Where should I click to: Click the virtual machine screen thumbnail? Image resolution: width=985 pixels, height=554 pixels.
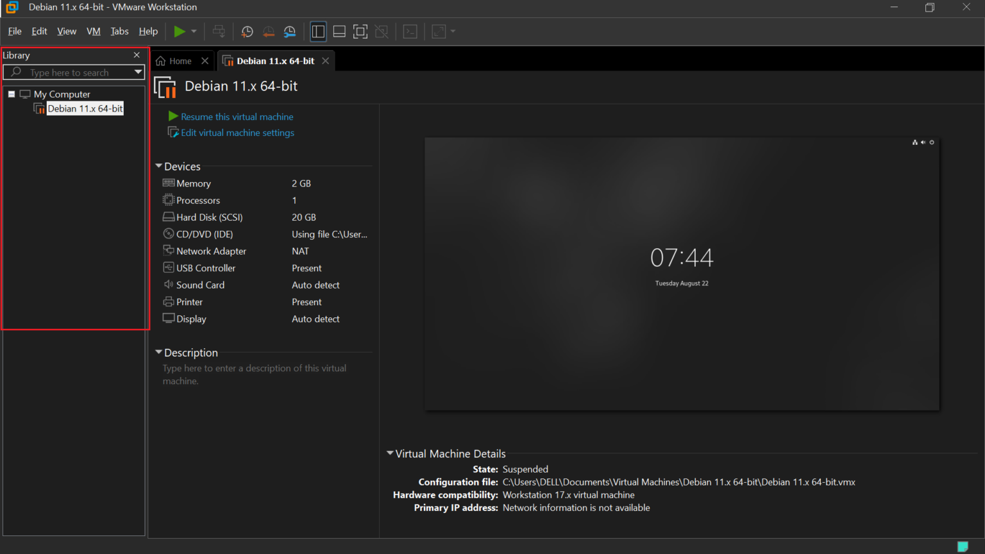pyautogui.click(x=682, y=274)
